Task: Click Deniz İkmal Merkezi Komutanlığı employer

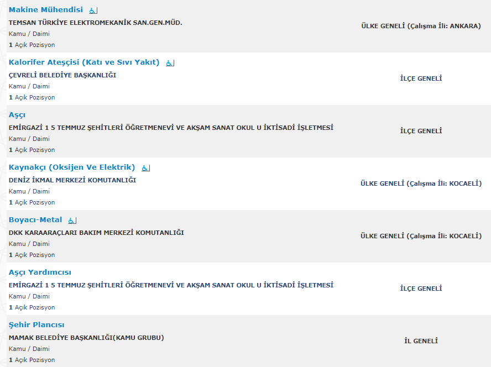Action: 72,180
